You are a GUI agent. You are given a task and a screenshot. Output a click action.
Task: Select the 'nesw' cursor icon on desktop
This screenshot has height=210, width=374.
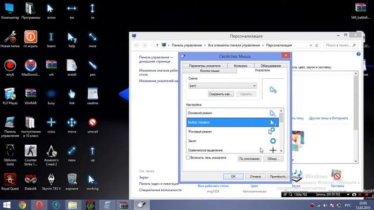tap(72, 153)
